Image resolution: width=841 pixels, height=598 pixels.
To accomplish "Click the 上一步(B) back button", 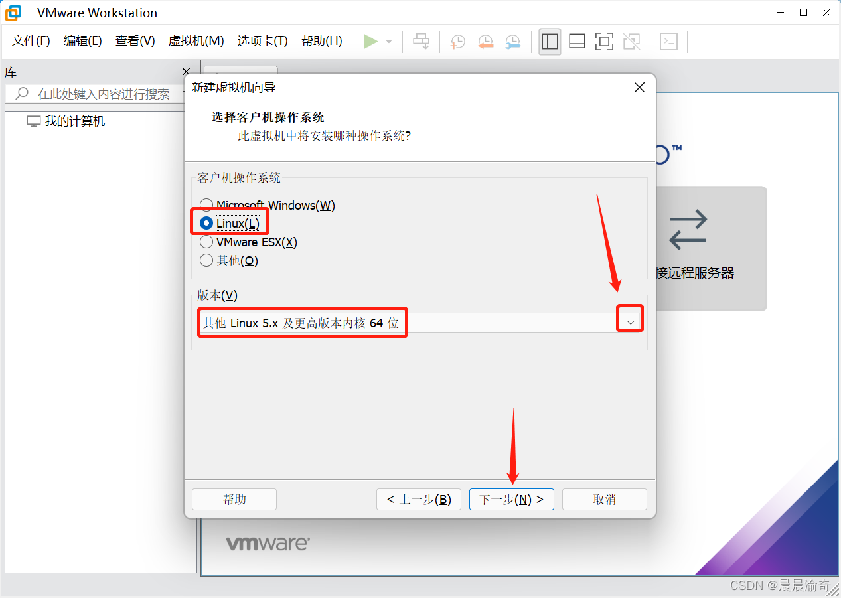I will tap(419, 499).
